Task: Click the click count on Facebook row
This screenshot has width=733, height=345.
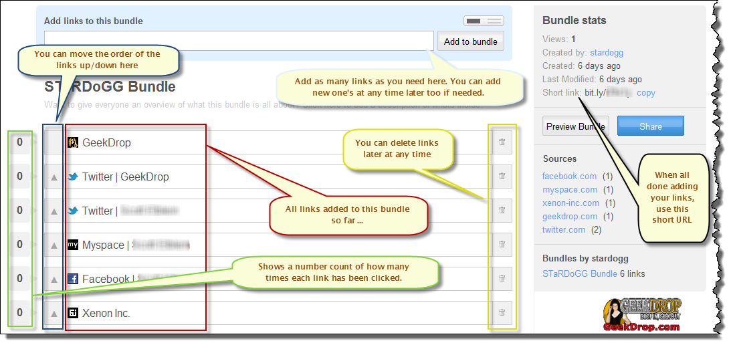Action: (19, 278)
